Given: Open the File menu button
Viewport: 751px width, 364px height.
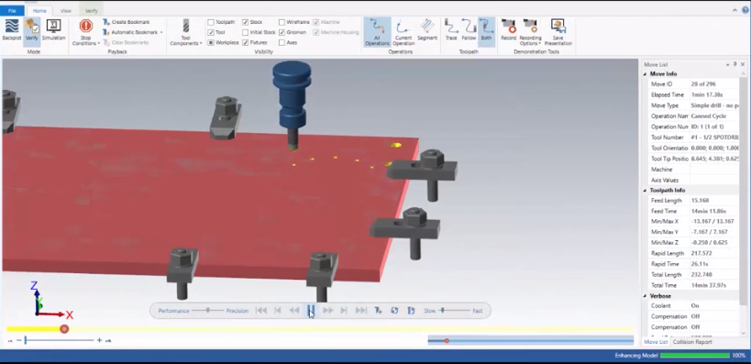Looking at the screenshot, I should (x=12, y=10).
